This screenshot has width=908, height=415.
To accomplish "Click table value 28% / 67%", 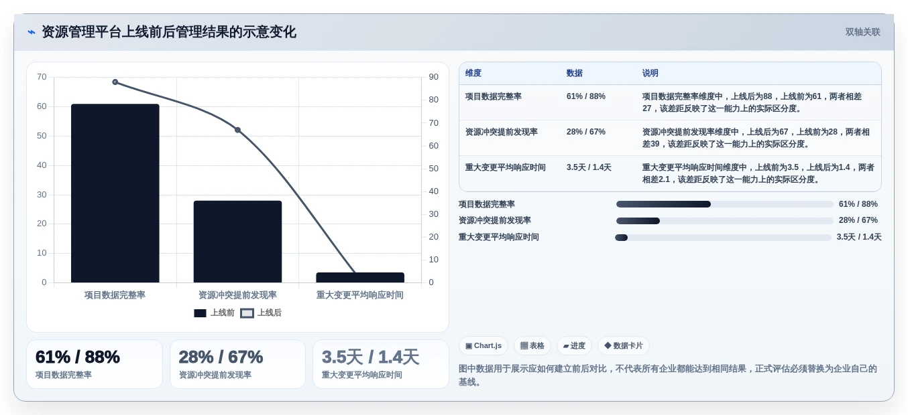I will (x=586, y=132).
